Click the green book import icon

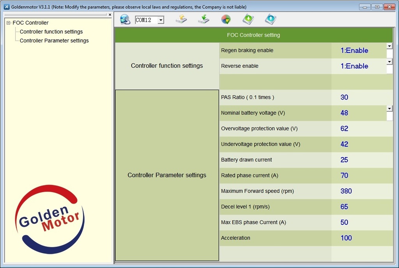point(248,19)
